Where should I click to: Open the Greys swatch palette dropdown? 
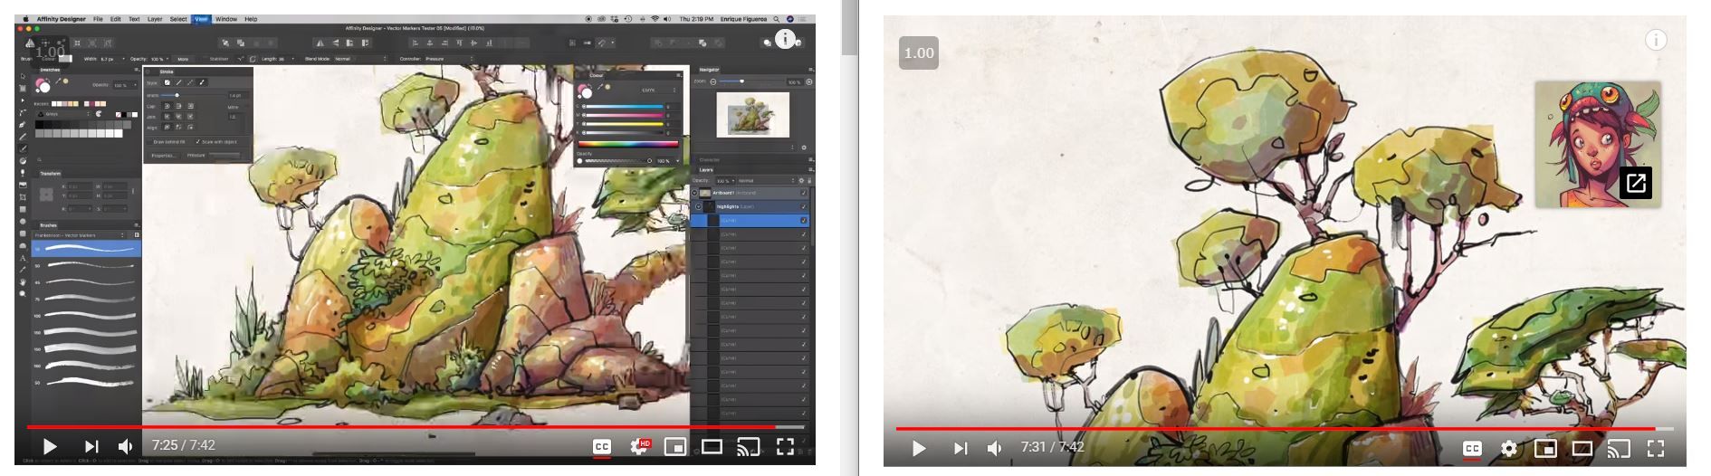62,114
